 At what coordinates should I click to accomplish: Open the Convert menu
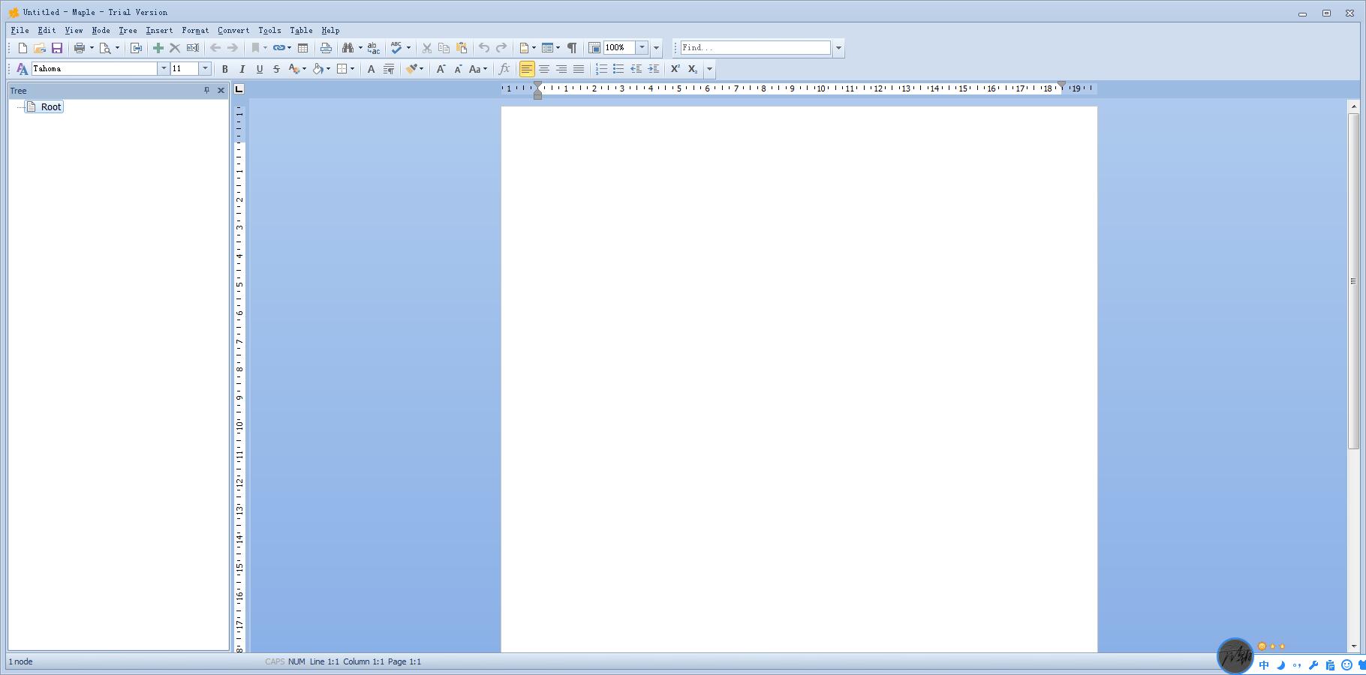click(233, 31)
